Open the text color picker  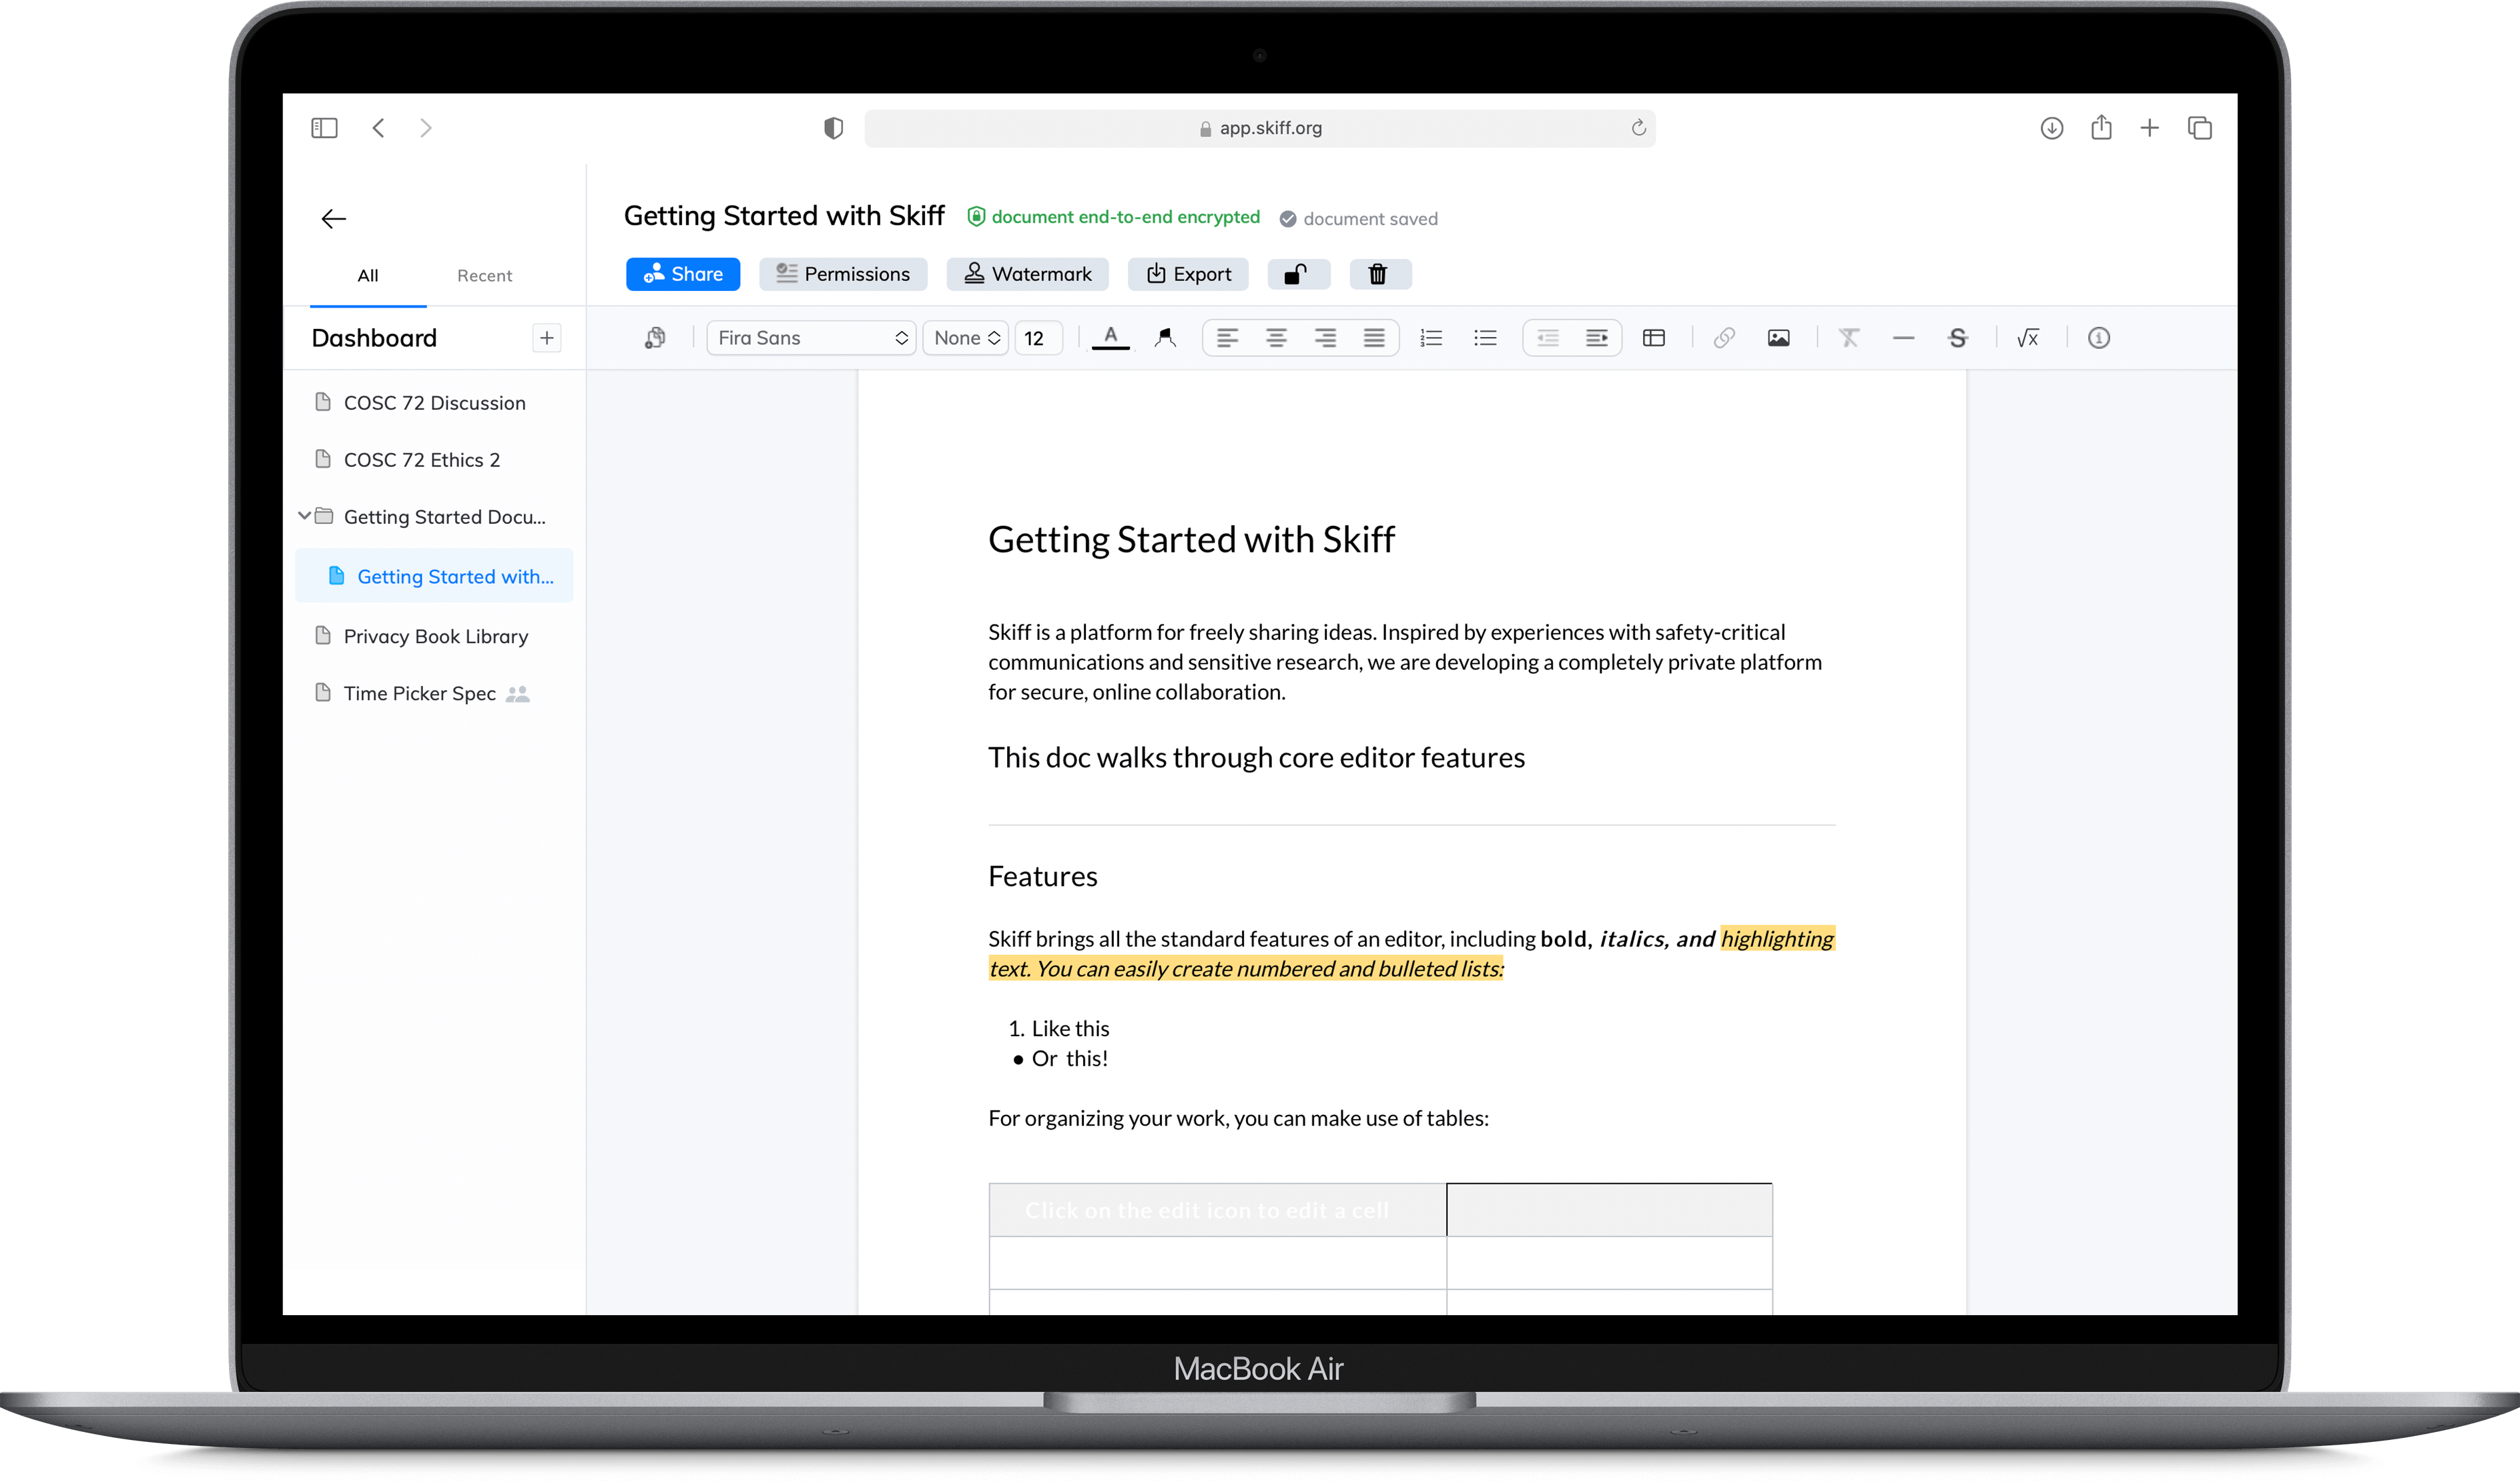[1110, 337]
